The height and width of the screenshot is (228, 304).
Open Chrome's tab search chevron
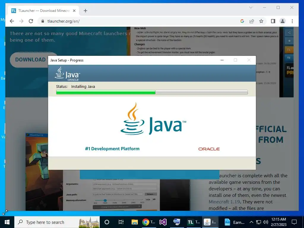(251, 7)
